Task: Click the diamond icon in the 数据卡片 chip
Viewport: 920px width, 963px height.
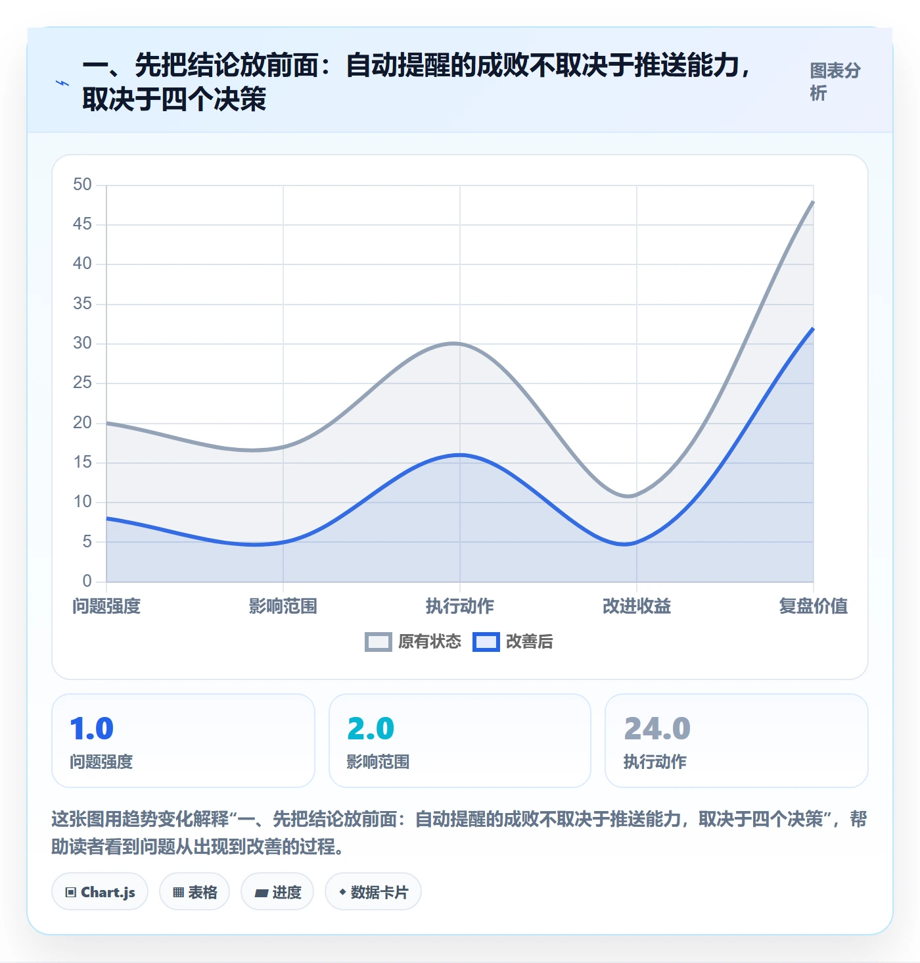Action: coord(342,892)
